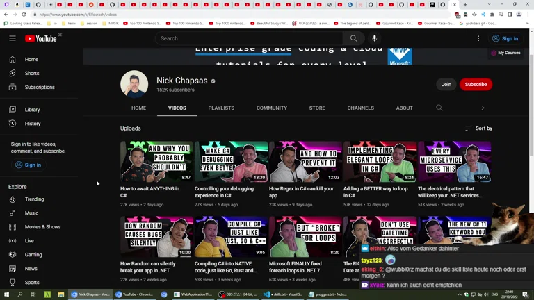Open the Sort by dropdown
This screenshot has height=300, width=534.
click(x=478, y=128)
